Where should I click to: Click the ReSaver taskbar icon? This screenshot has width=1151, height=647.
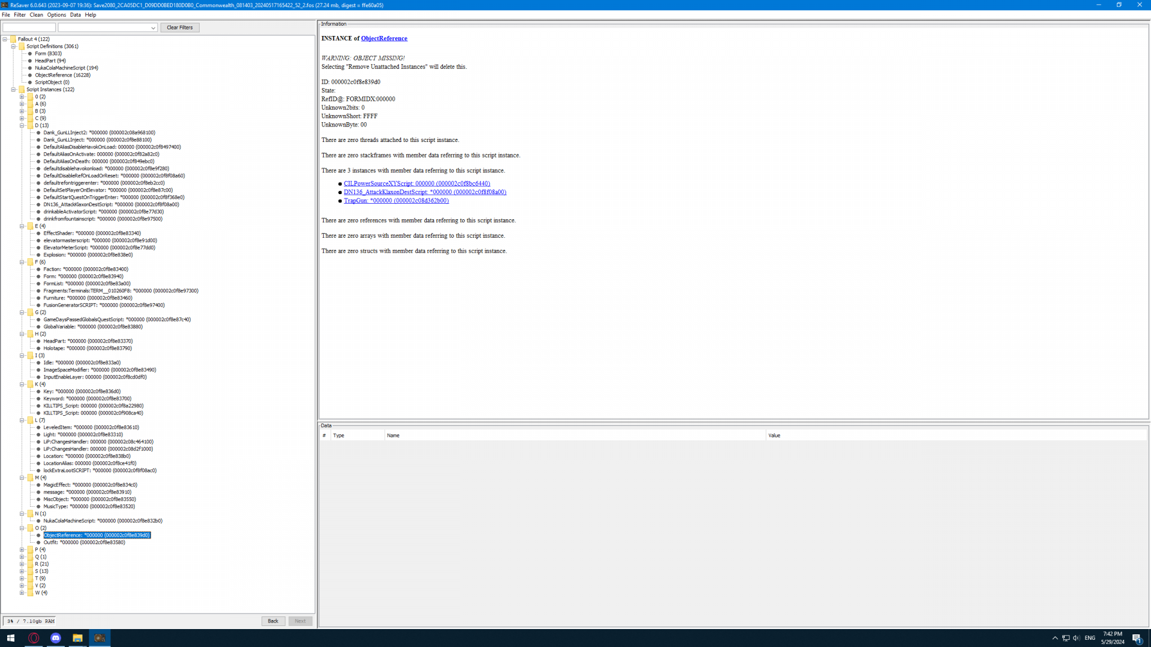[x=100, y=638]
